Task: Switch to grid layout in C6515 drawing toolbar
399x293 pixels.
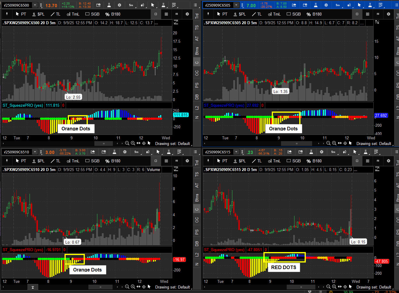Action: 368,161
